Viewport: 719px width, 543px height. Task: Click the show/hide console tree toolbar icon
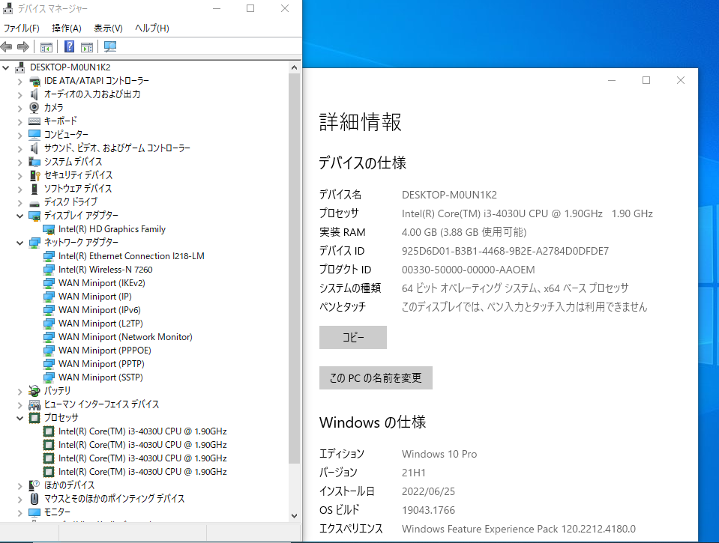46,46
